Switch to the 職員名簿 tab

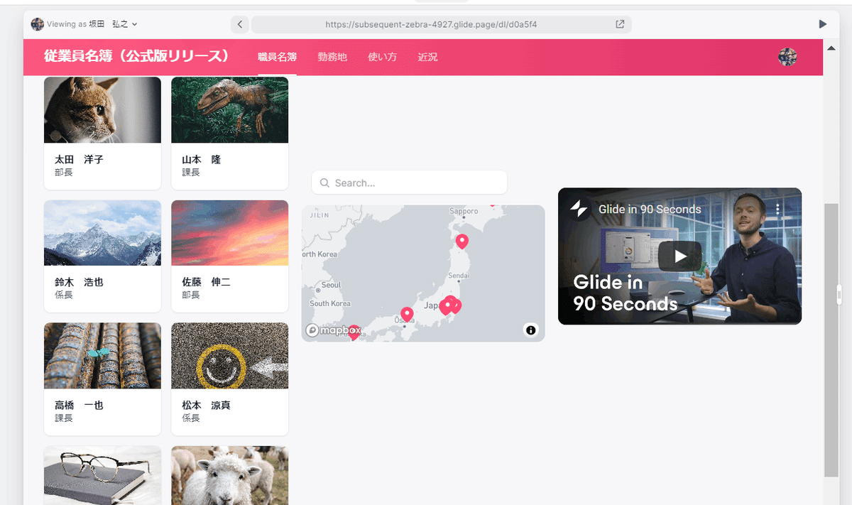(277, 57)
